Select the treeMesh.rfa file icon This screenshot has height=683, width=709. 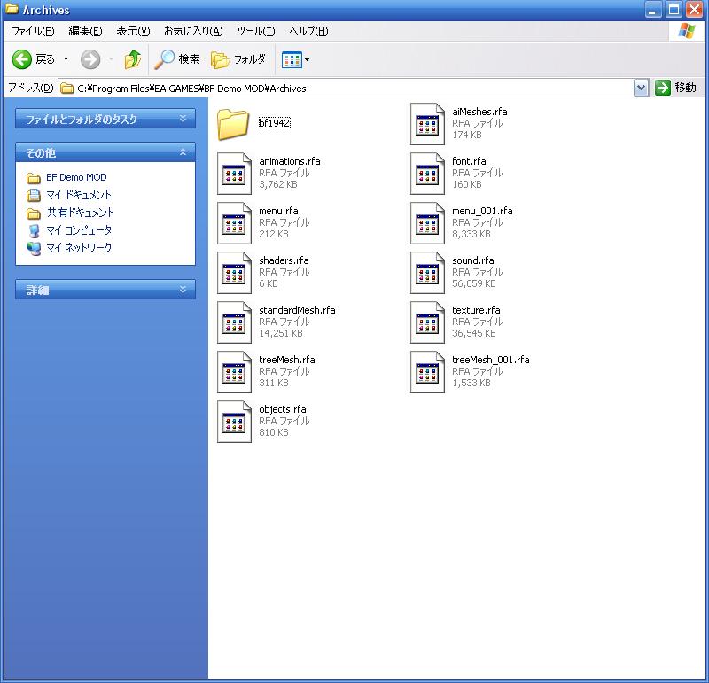(x=234, y=372)
